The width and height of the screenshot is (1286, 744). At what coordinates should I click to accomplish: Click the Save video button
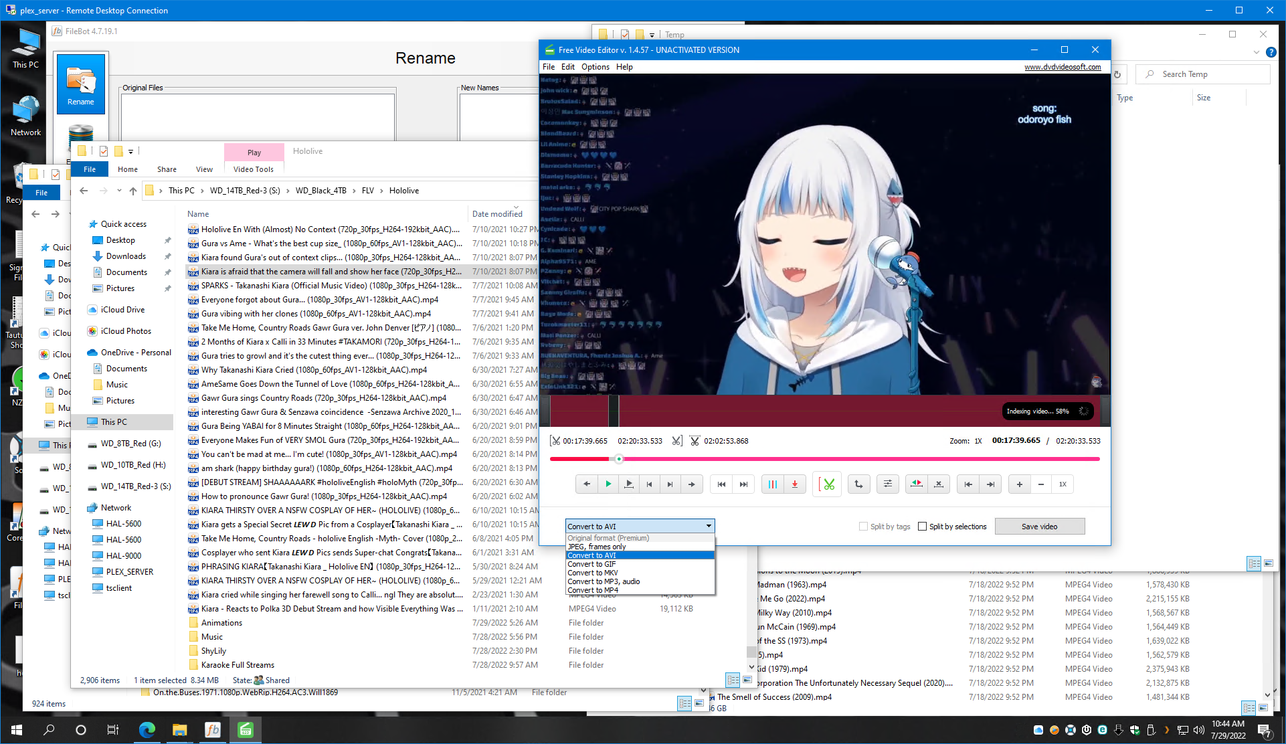tap(1039, 527)
